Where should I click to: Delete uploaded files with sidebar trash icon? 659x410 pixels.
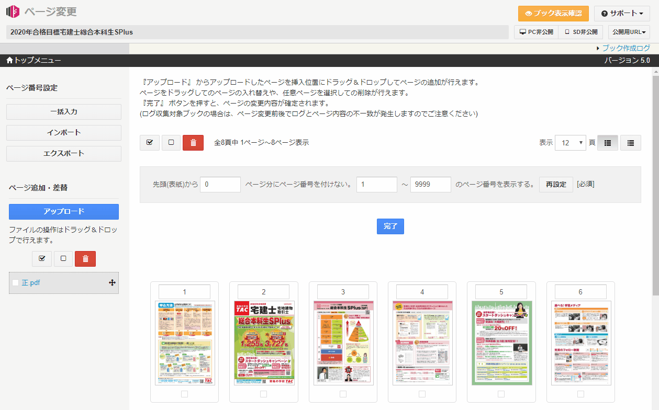point(85,259)
